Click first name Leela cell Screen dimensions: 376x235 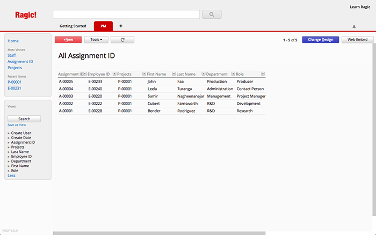pos(152,89)
